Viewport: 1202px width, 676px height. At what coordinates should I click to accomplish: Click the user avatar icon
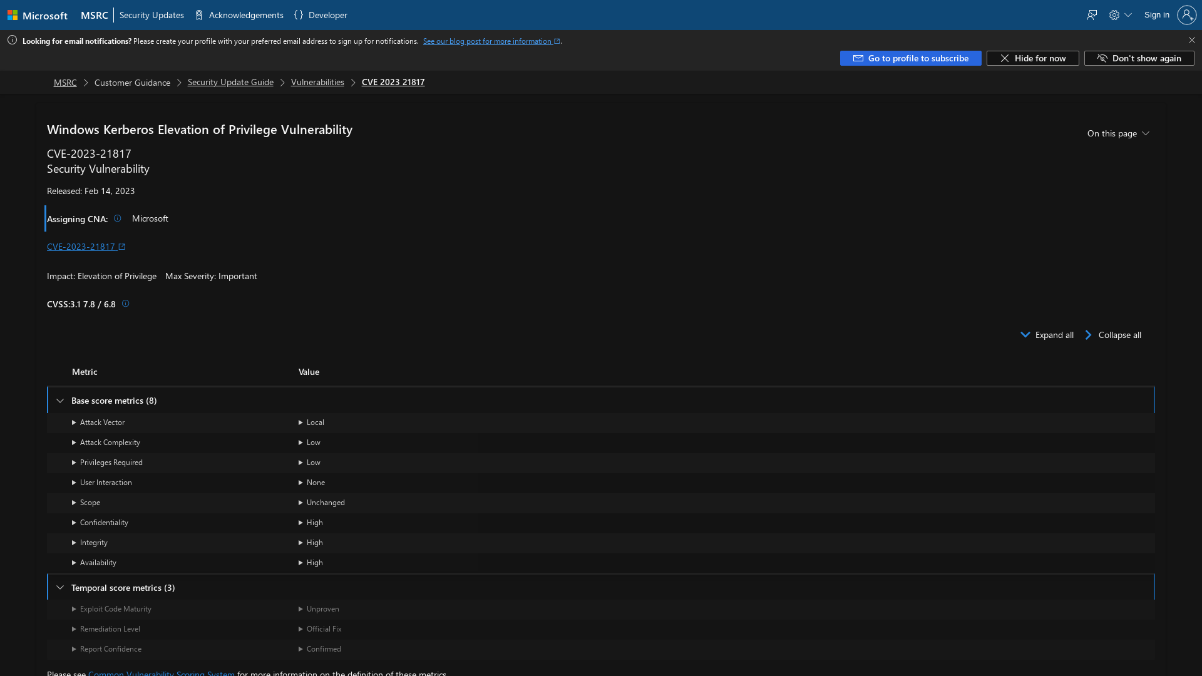(x=1186, y=15)
